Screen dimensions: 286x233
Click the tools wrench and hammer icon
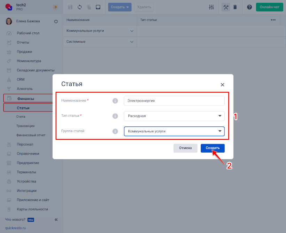(226, 7)
